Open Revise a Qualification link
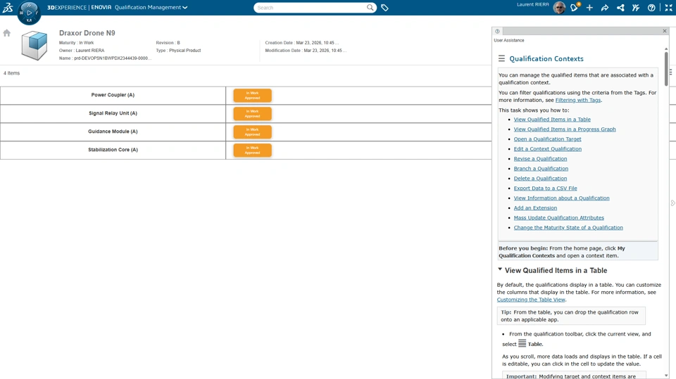Image resolution: width=676 pixels, height=379 pixels. point(540,159)
